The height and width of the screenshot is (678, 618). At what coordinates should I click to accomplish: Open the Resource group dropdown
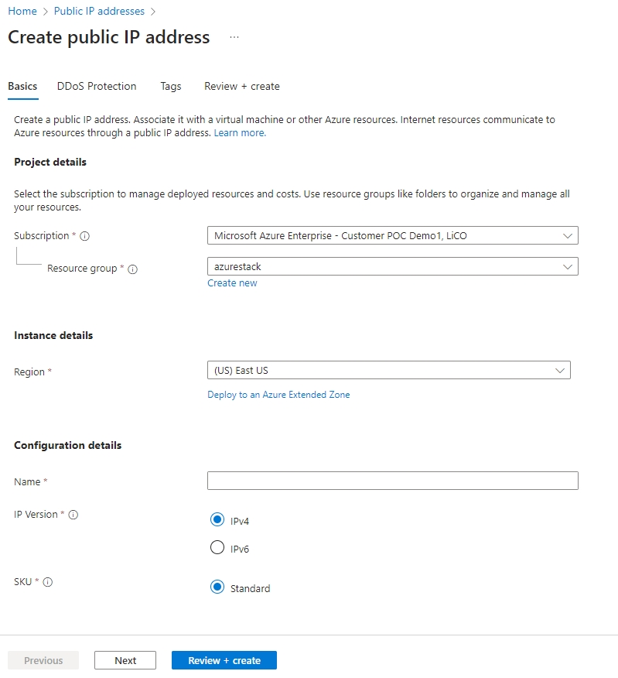coord(392,266)
